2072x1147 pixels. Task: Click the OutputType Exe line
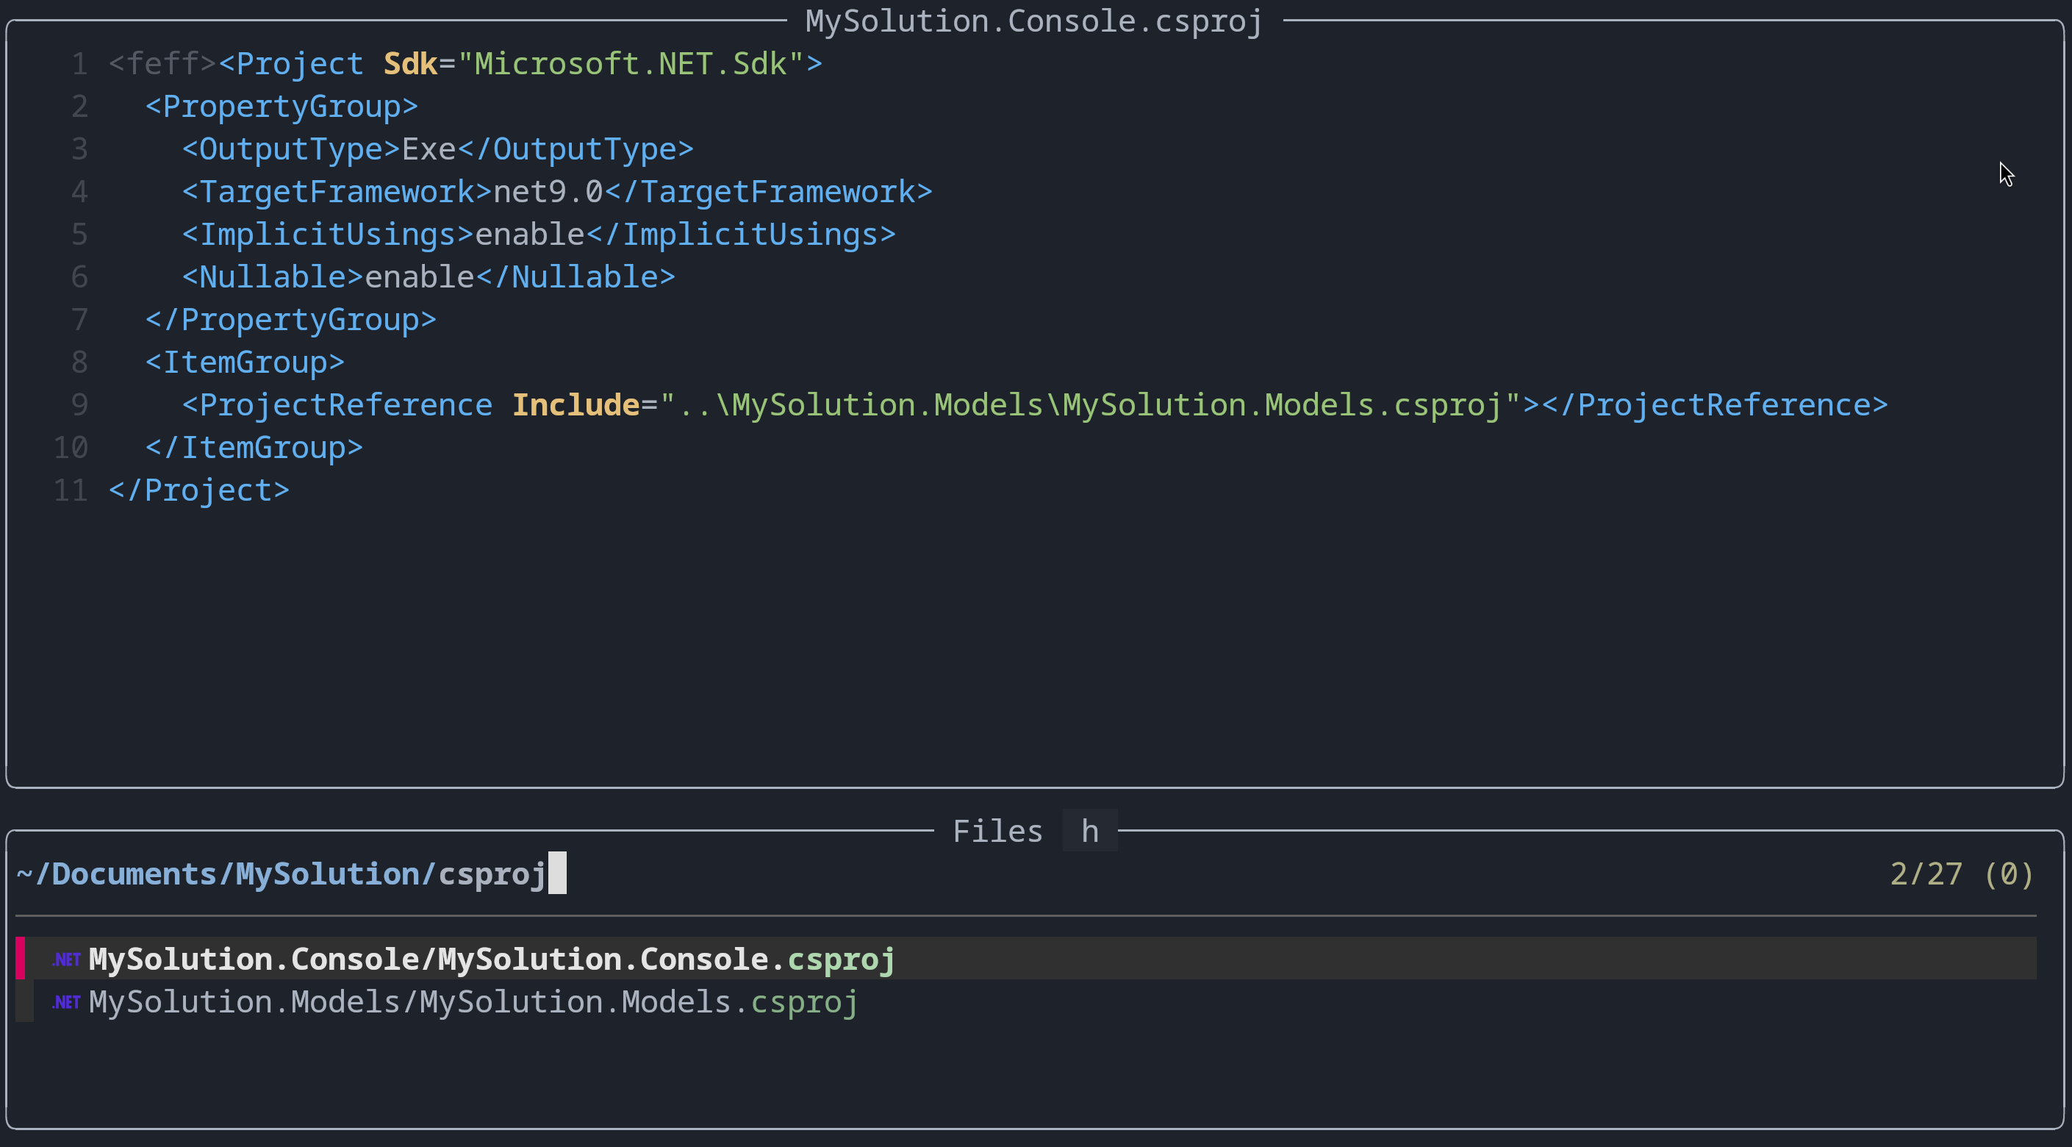point(437,149)
